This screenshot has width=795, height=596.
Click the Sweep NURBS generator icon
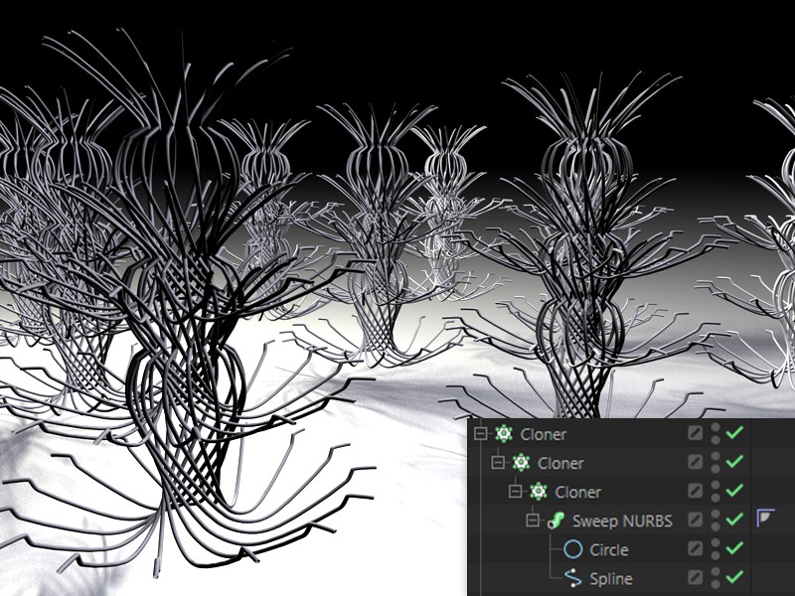coord(556,521)
